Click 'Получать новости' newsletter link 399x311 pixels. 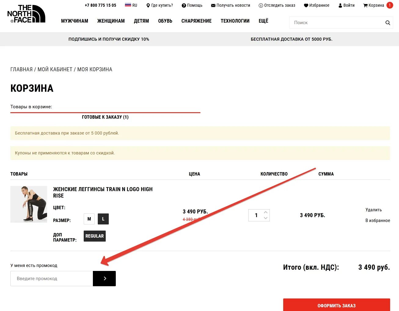(x=231, y=5)
